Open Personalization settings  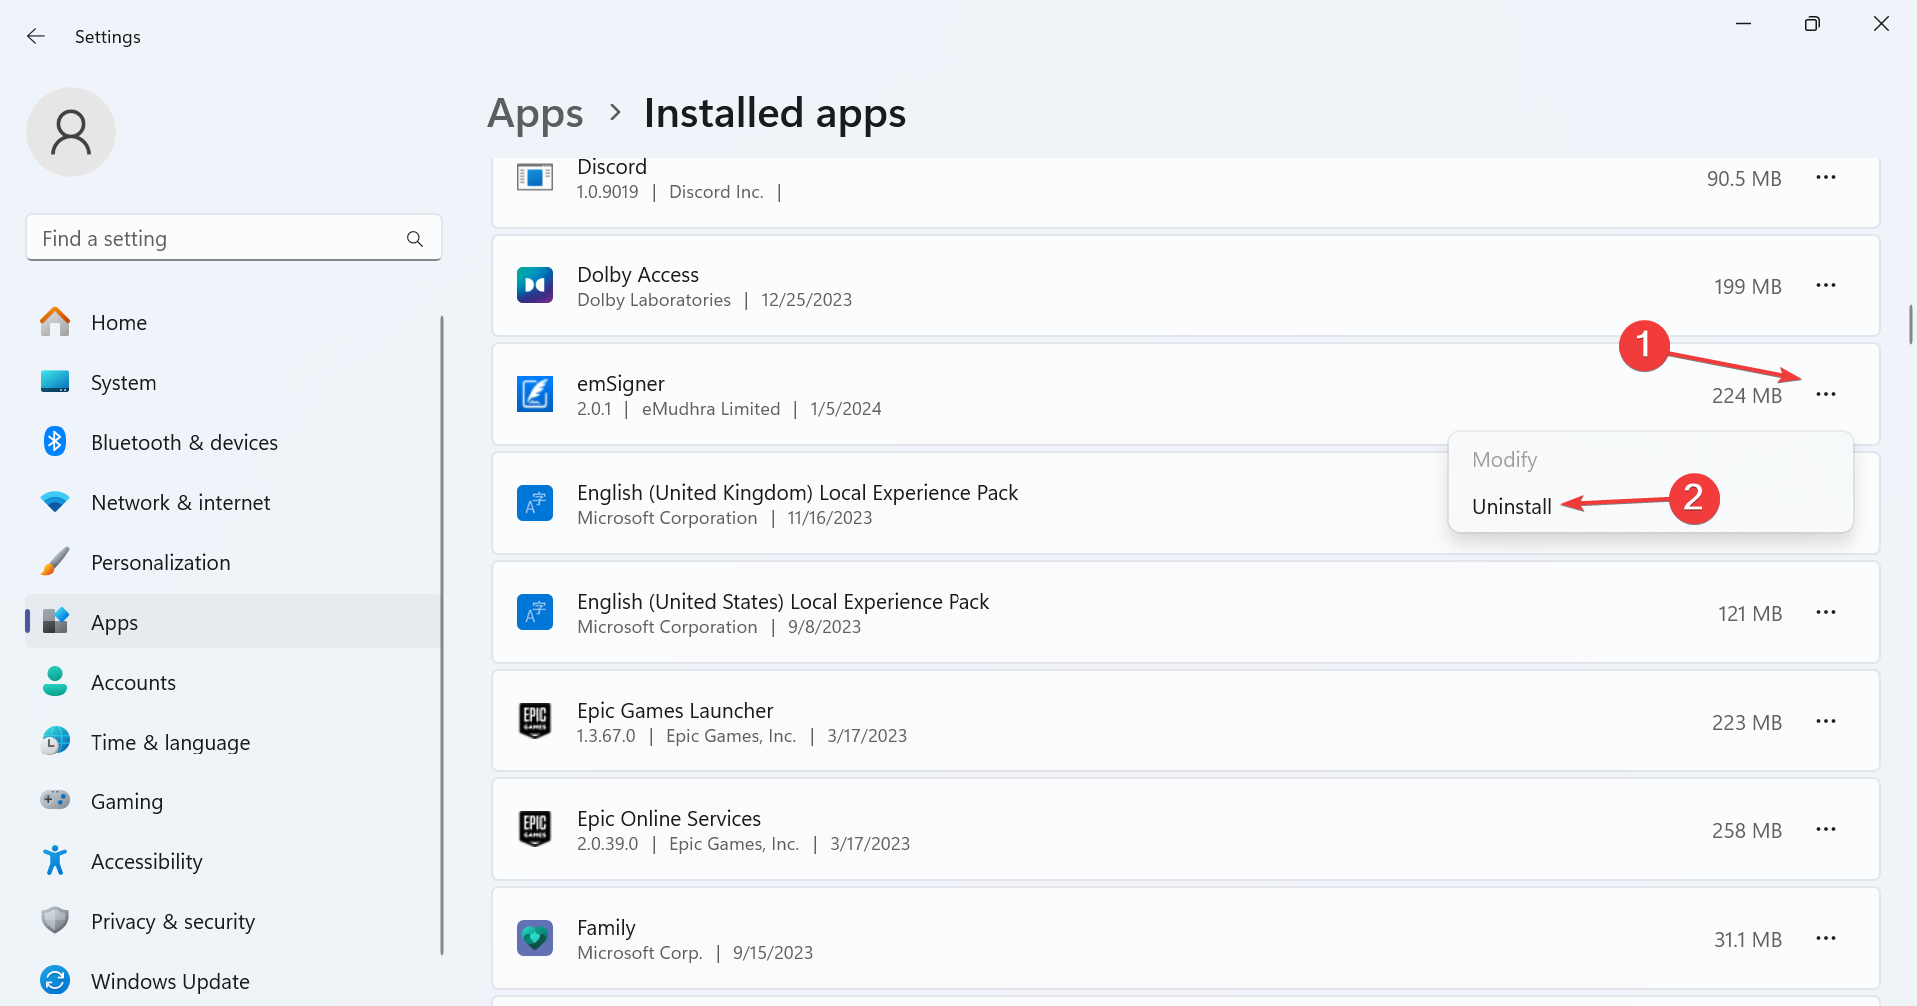(233, 562)
